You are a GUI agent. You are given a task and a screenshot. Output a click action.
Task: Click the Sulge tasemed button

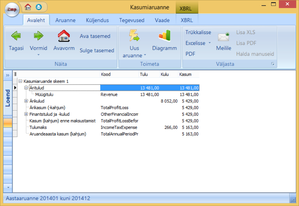[x=97, y=50]
